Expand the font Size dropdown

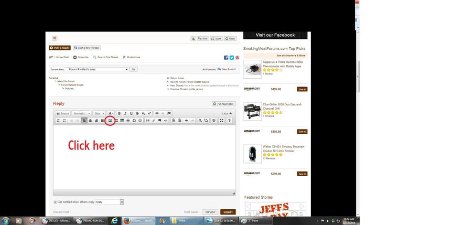99,113
